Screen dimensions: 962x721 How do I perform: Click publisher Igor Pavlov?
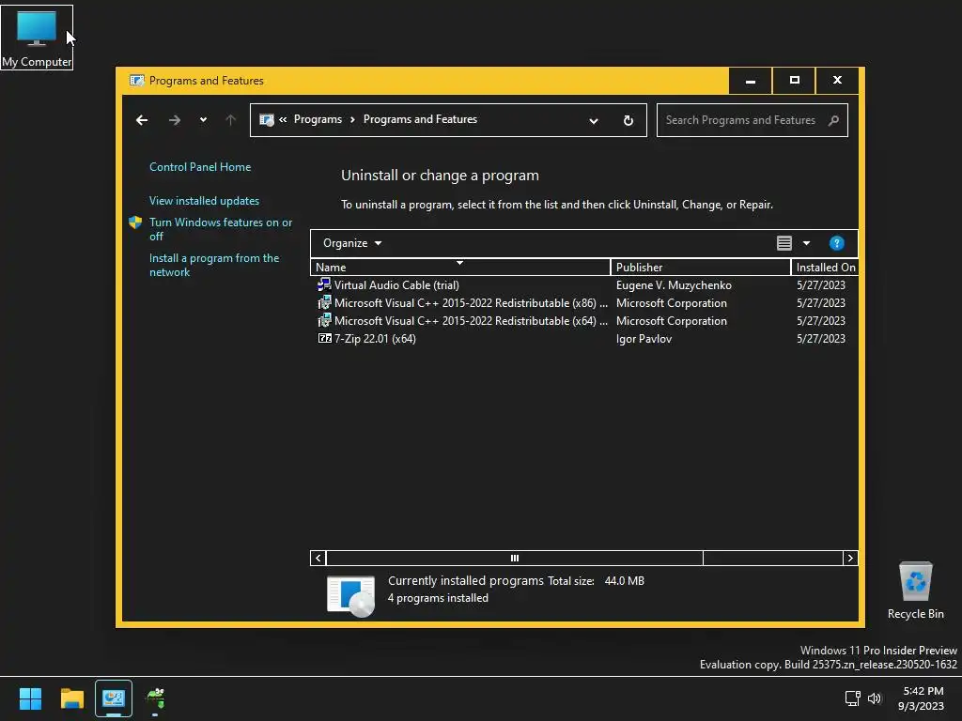click(x=644, y=338)
